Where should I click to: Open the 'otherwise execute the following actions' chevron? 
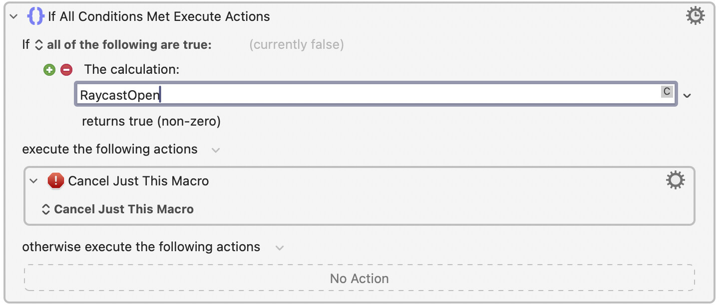coord(280,247)
